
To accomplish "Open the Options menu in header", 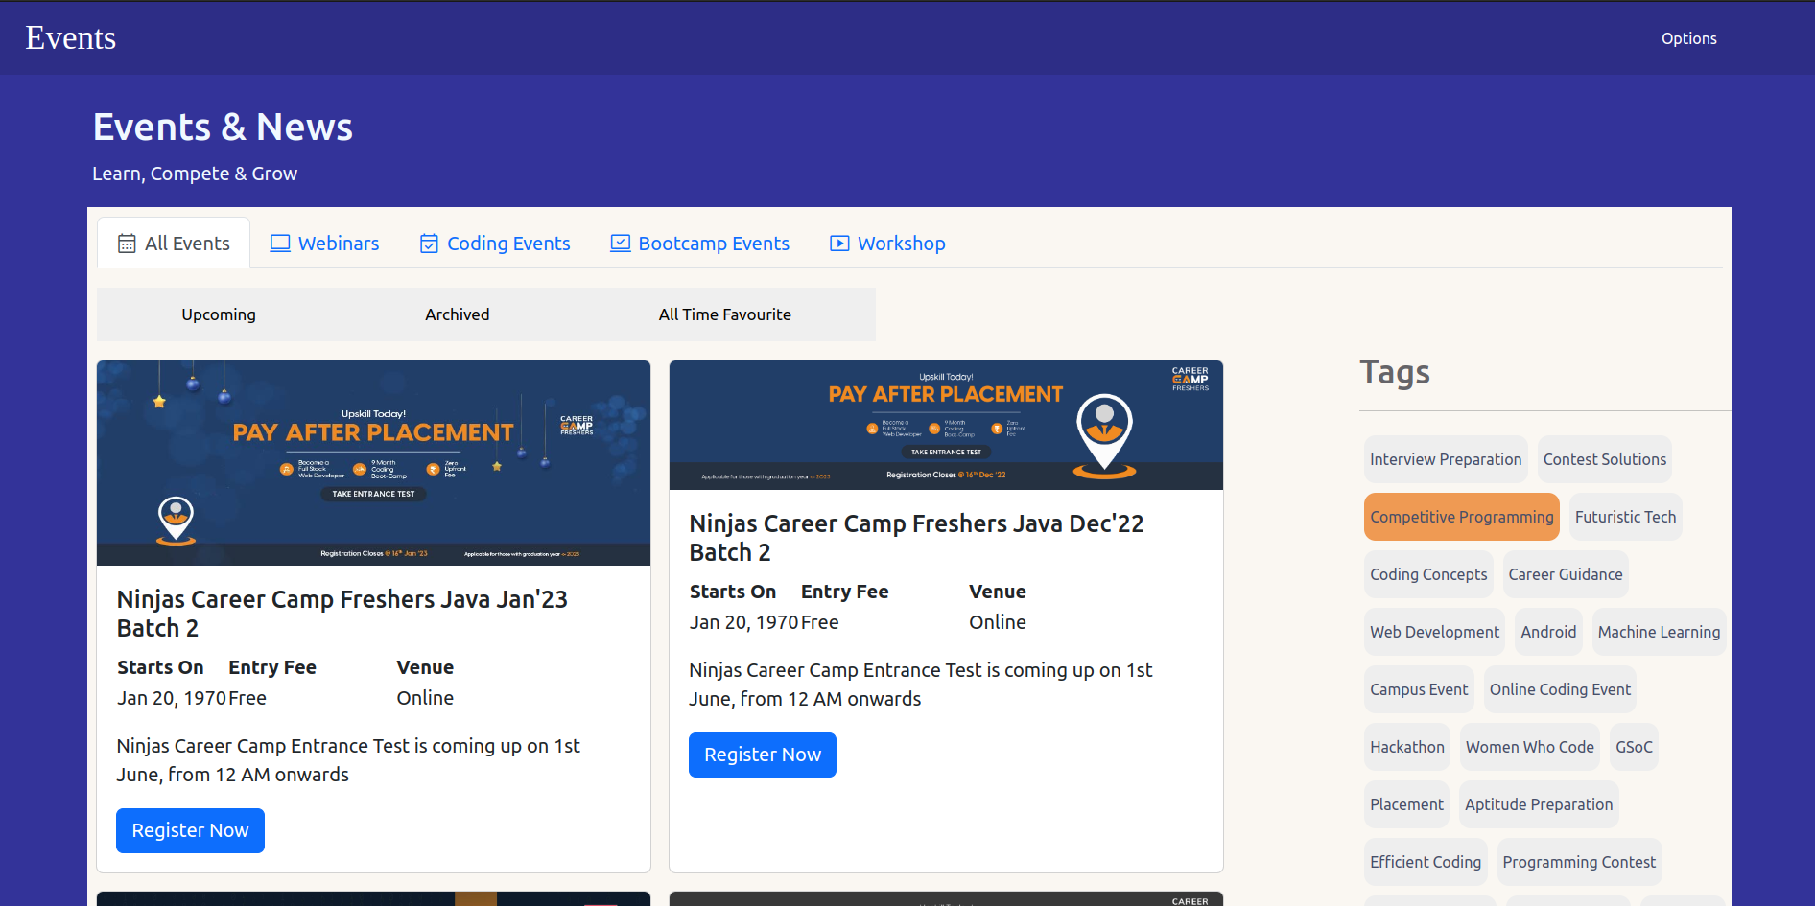I will 1689,38.
